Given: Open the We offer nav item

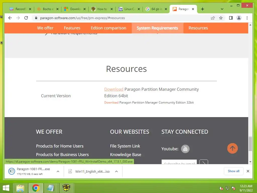Looking at the screenshot, I should [x=45, y=28].
